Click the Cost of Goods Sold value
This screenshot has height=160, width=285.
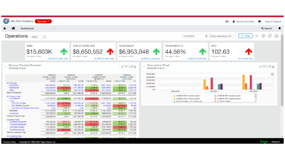pos(88,52)
